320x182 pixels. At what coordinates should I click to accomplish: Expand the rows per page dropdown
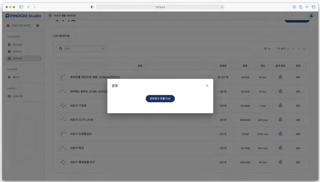point(267,49)
